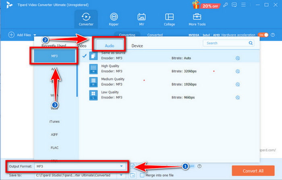This screenshot has width=282, height=180.
Task: Open the Output Format MP3 dropdown
Action: click(80, 166)
